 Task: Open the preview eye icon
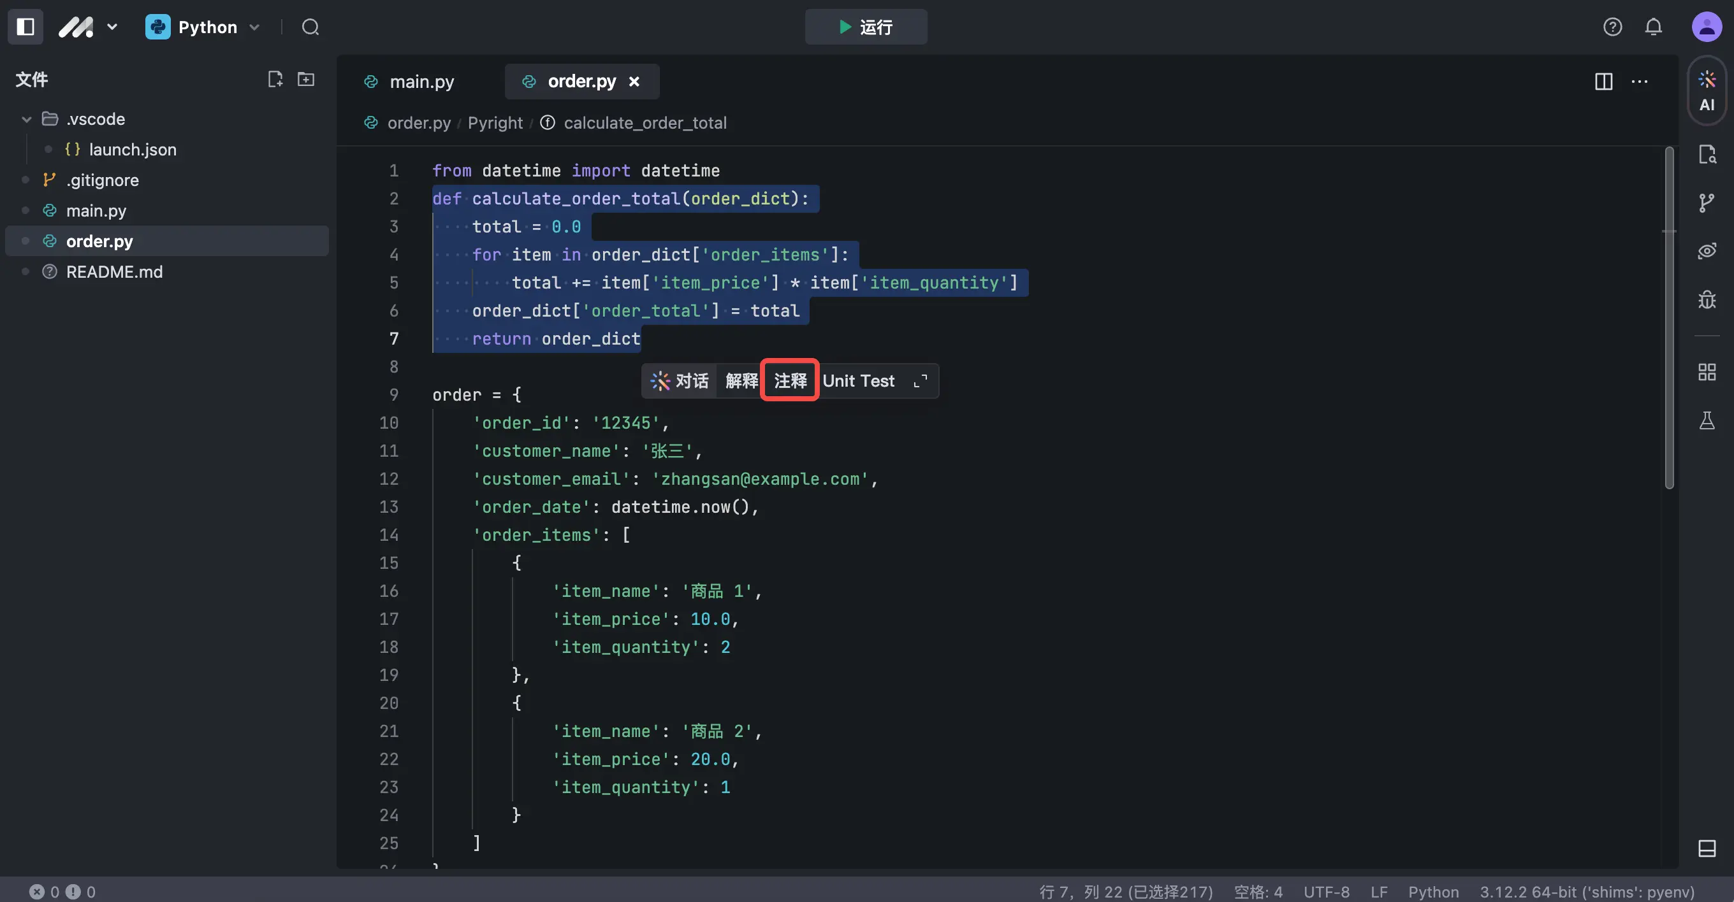(1707, 251)
